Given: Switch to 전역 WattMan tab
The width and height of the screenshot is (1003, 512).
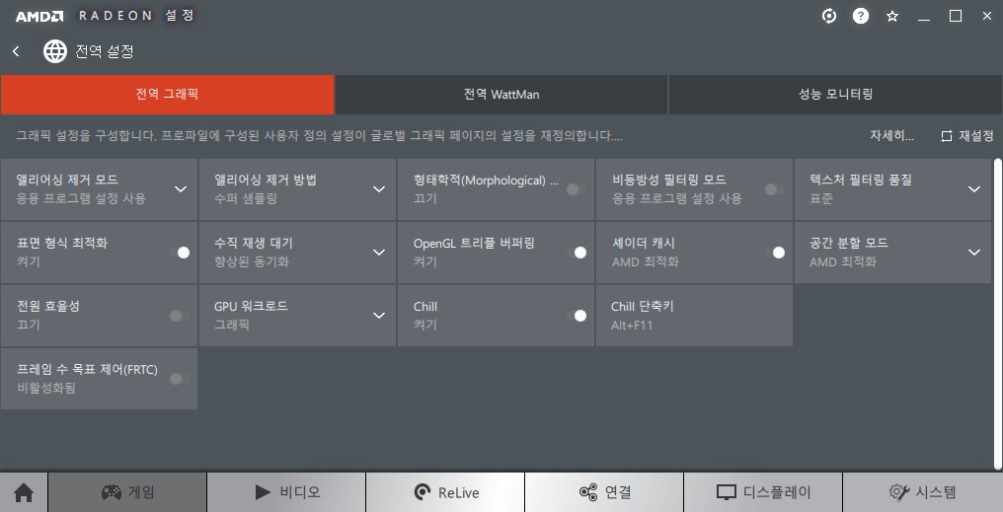Looking at the screenshot, I should pos(501,95).
